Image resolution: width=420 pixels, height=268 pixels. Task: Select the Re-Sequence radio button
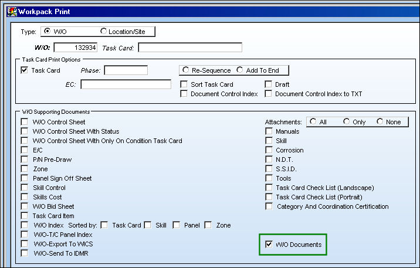coord(185,70)
